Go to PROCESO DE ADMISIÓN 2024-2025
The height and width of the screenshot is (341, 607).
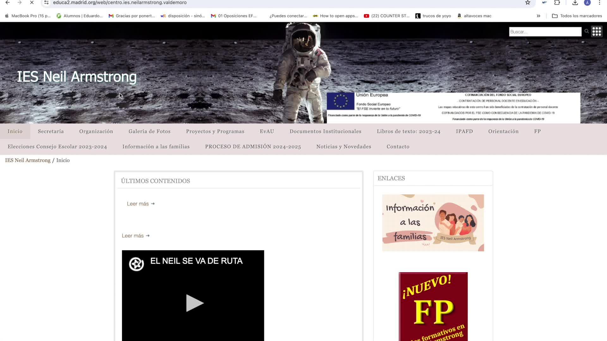pos(253,147)
